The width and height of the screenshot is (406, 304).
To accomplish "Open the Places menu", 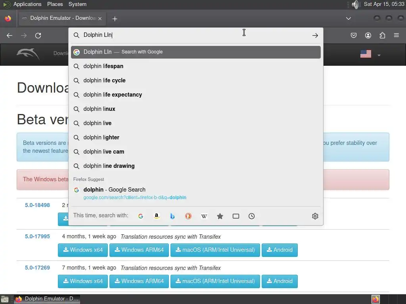I will click(55, 4).
